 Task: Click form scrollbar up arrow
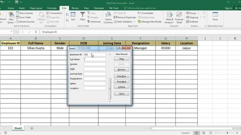(x=110, y=54)
